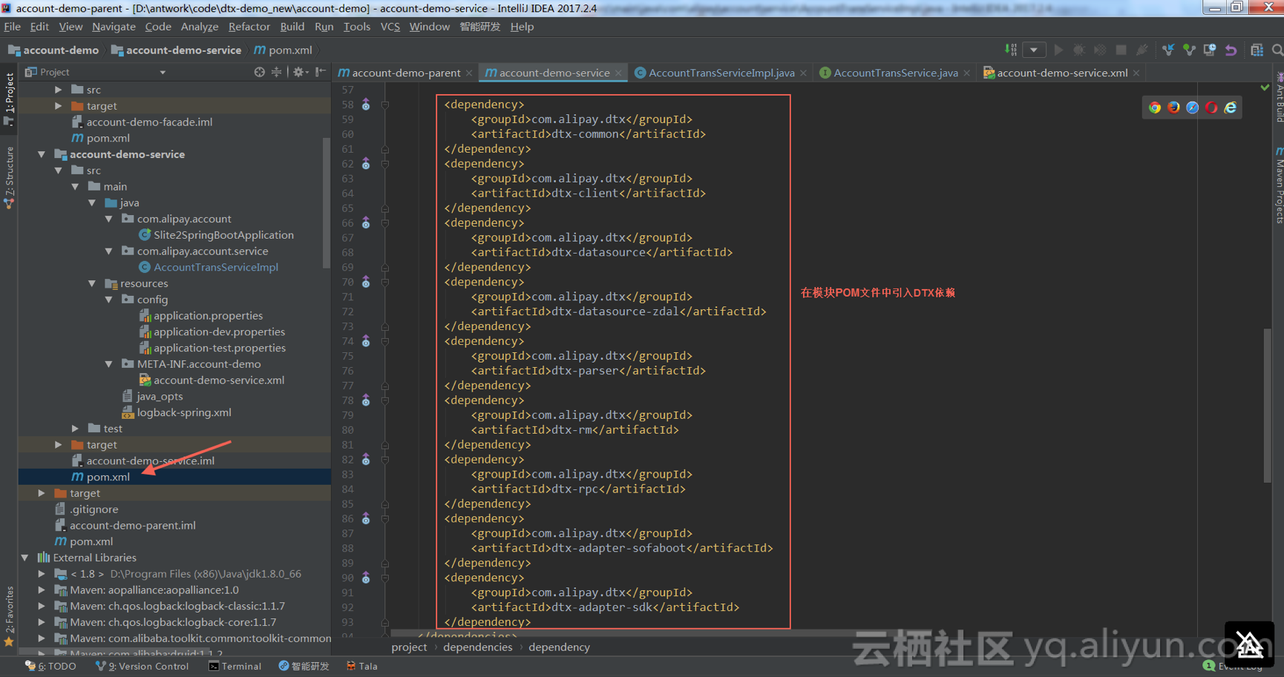
Task: Click the Search Everywhere magnifier icon
Action: click(x=1277, y=50)
